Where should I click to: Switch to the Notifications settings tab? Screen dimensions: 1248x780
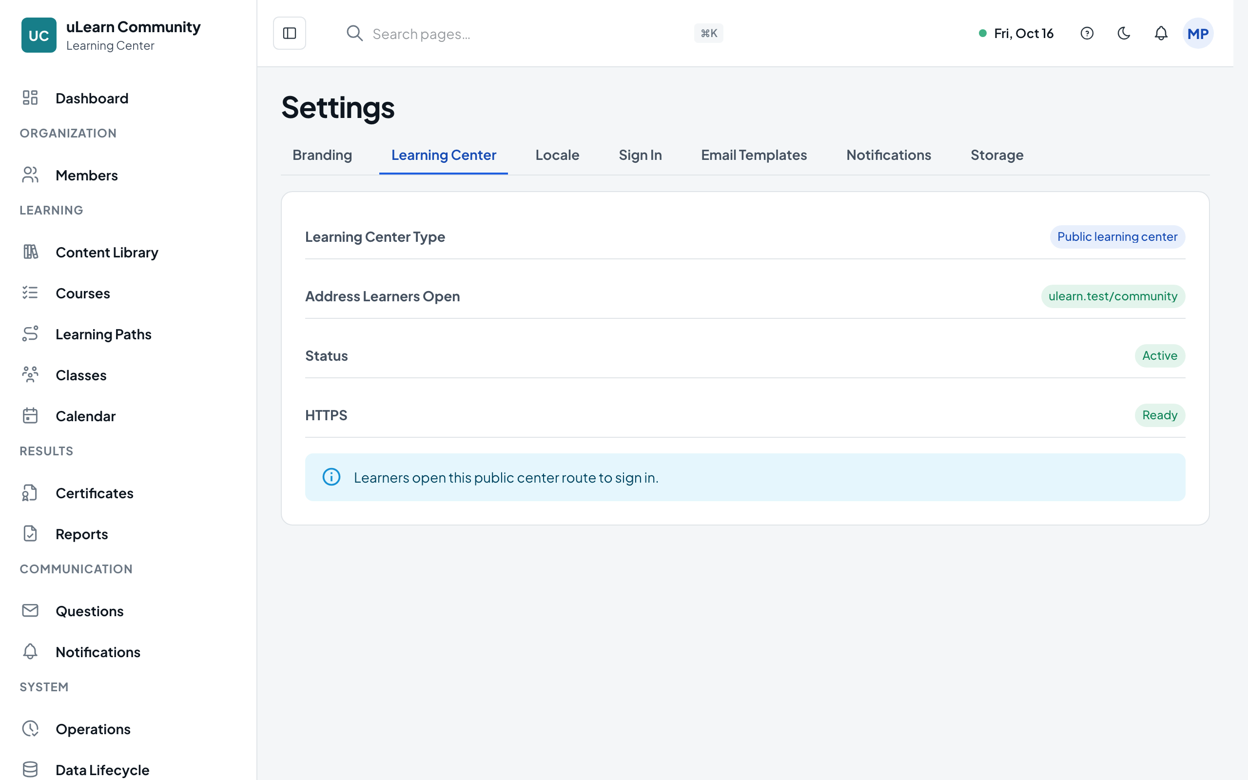[x=889, y=156]
